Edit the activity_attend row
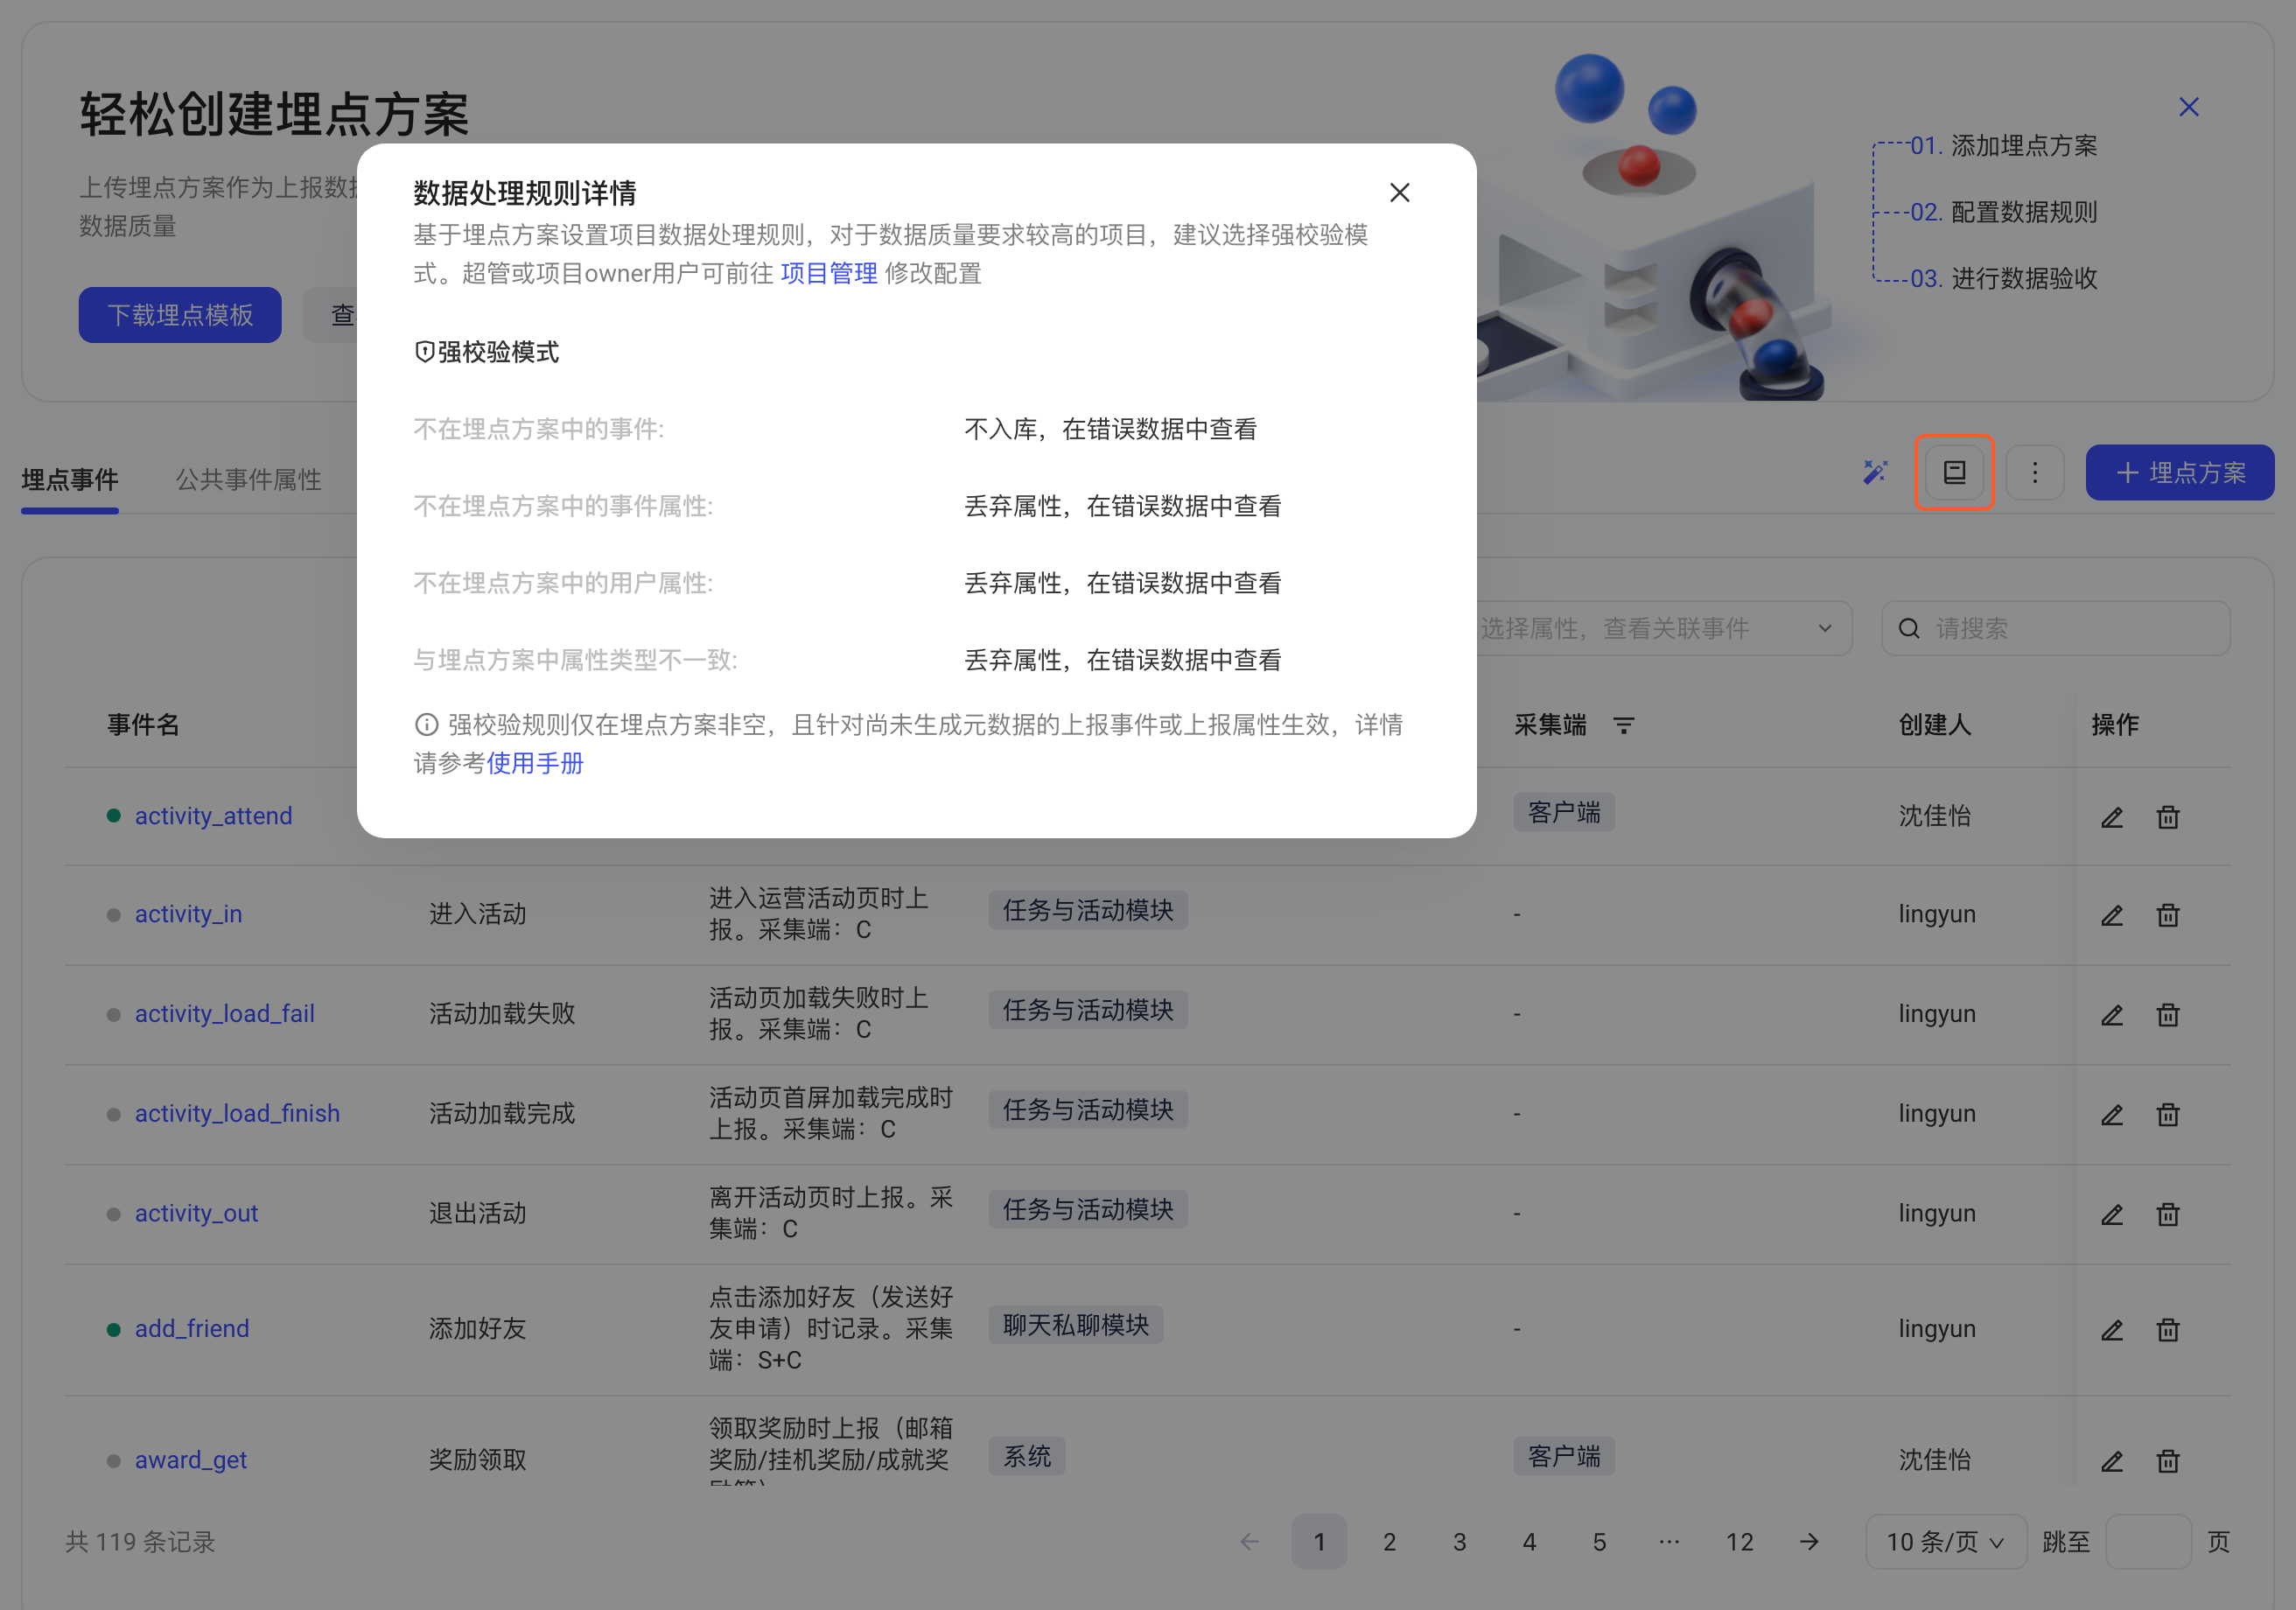Viewport: 2296px width, 1610px height. (2111, 817)
